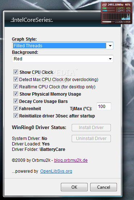The width and height of the screenshot is (134, 200).
Task: Toggle Decay Core Usage Bars checkbox
Action: tap(16, 101)
